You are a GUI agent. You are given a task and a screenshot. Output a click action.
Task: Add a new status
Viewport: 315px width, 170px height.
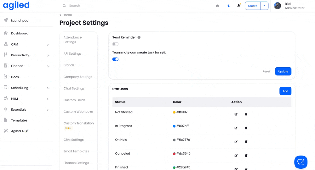(x=285, y=91)
